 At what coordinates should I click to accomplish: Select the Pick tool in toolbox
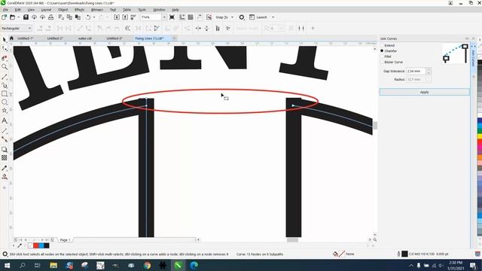[x=5, y=40]
